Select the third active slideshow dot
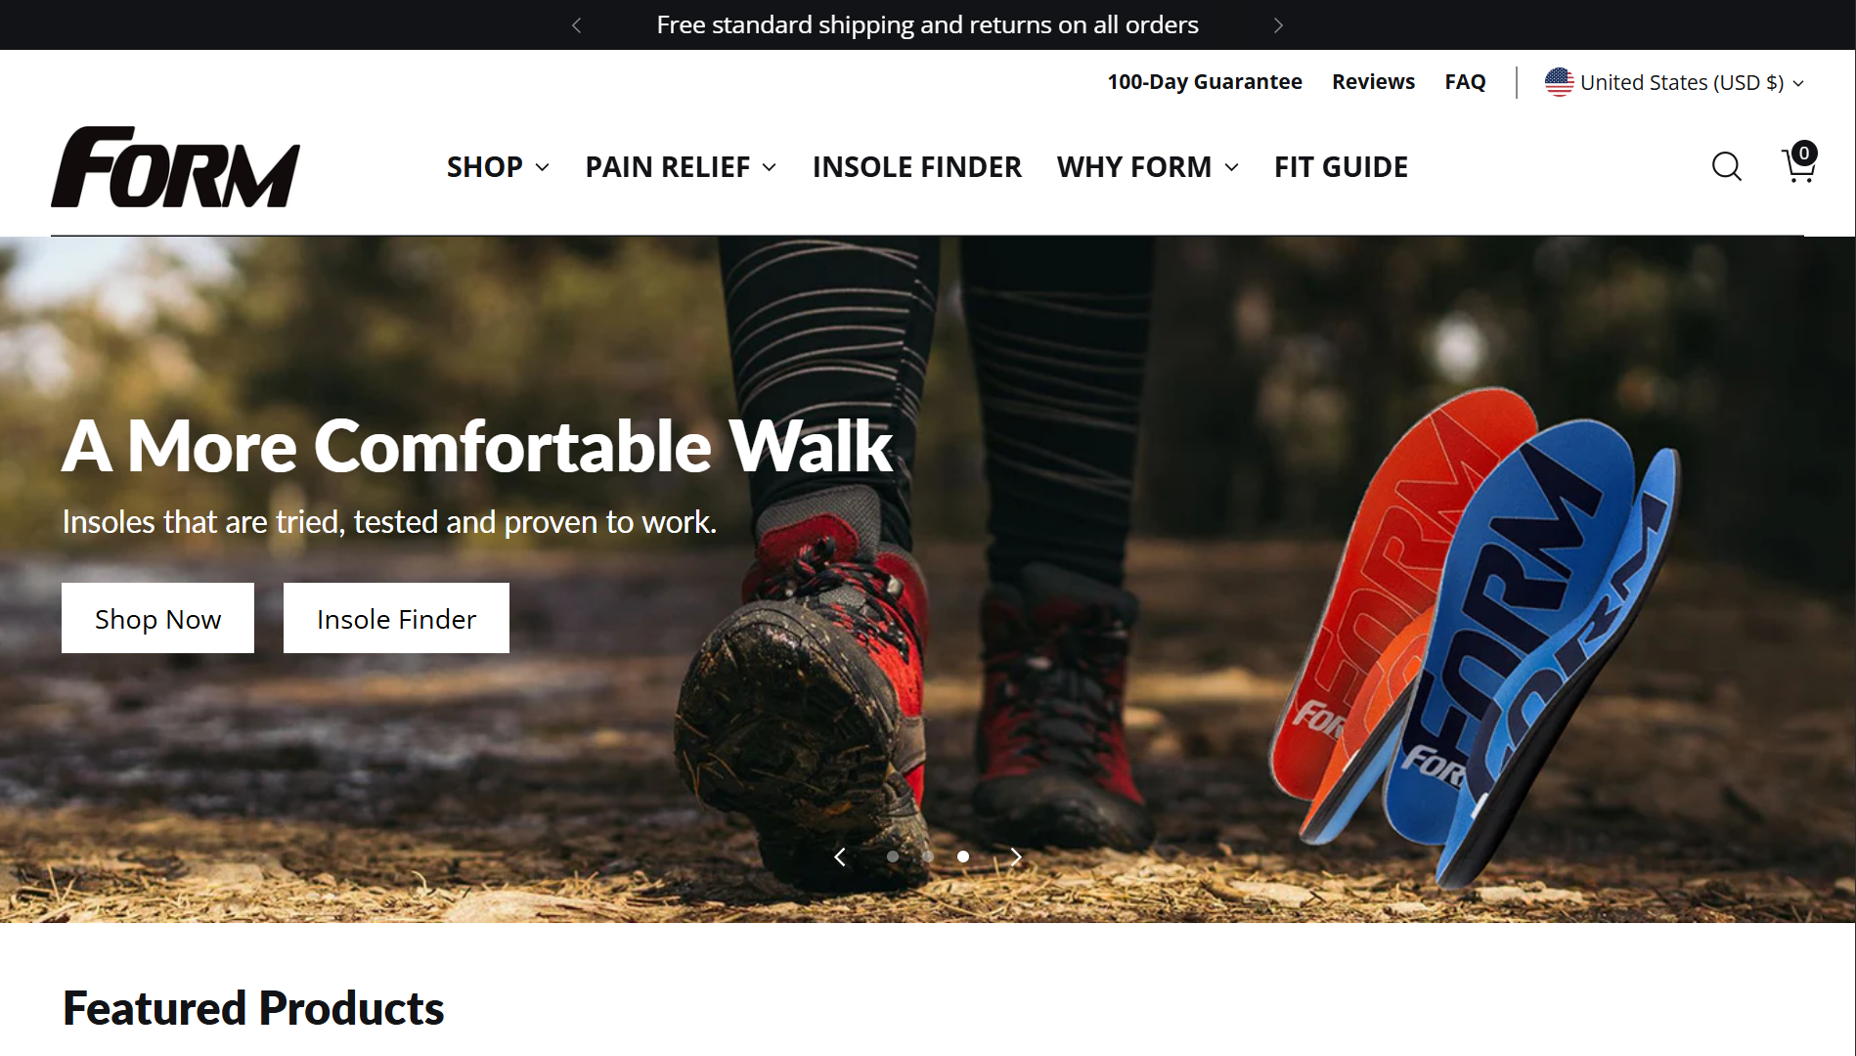The height and width of the screenshot is (1056, 1856). [963, 857]
